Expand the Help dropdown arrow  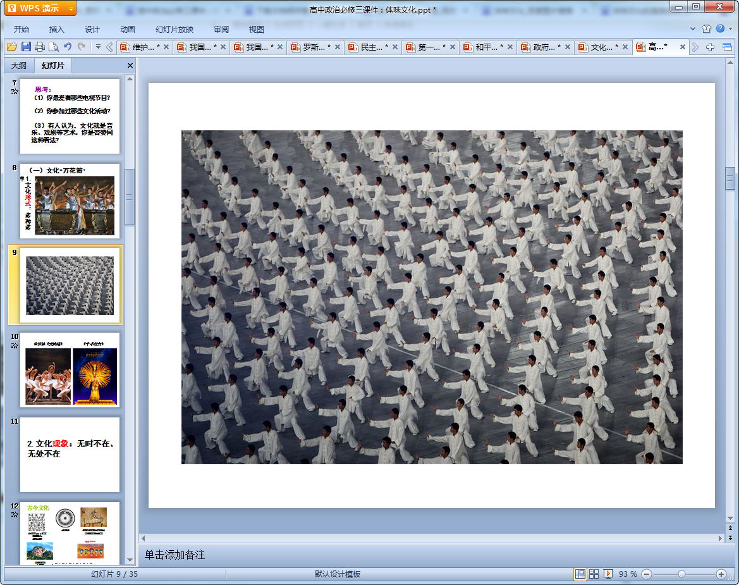[x=731, y=28]
